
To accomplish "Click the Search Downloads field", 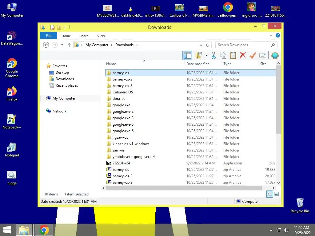I will coord(246,45).
